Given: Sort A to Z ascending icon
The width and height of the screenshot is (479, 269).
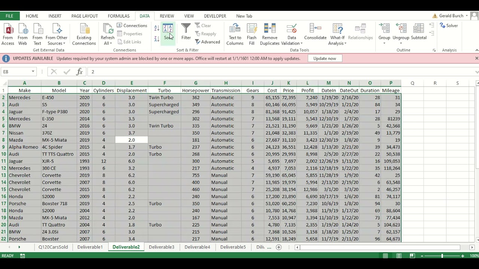Looking at the screenshot, I should coord(157,28).
